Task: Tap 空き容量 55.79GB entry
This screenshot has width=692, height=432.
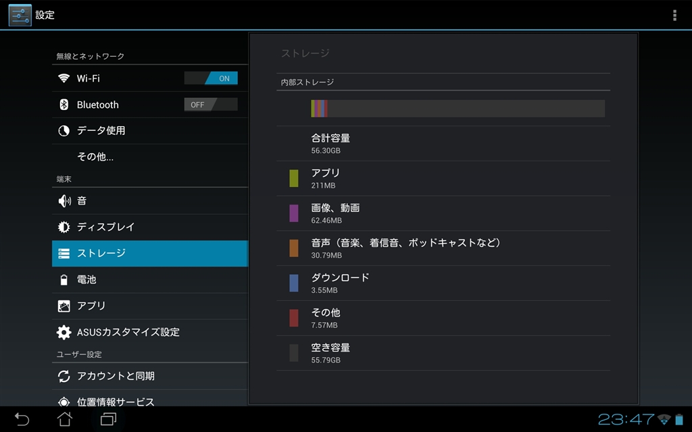Action: coord(443,353)
